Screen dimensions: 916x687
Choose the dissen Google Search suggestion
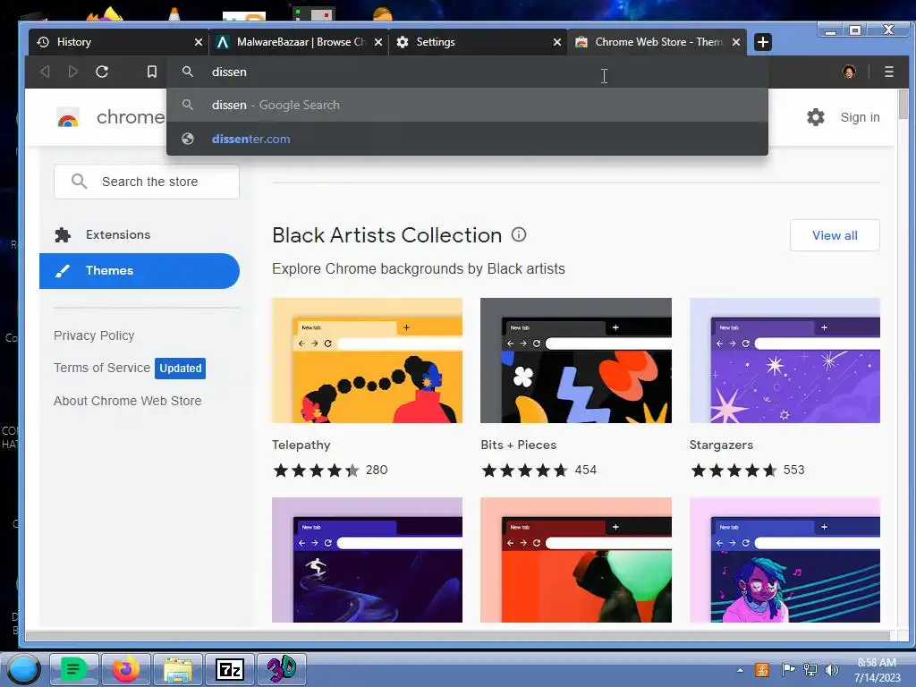467,106
